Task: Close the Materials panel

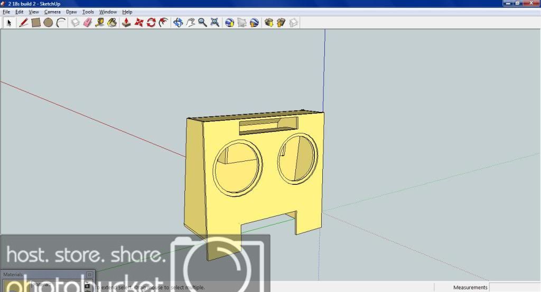Action: point(89,275)
